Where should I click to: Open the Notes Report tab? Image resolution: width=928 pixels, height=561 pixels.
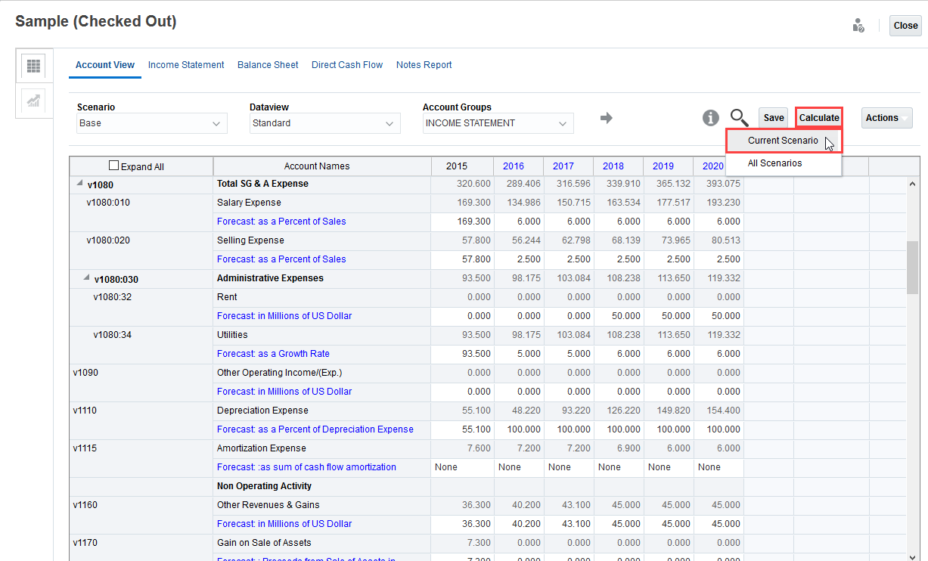click(x=424, y=65)
